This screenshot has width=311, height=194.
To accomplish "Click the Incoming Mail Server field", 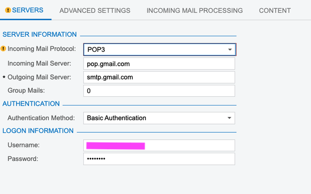I will tap(159, 64).
